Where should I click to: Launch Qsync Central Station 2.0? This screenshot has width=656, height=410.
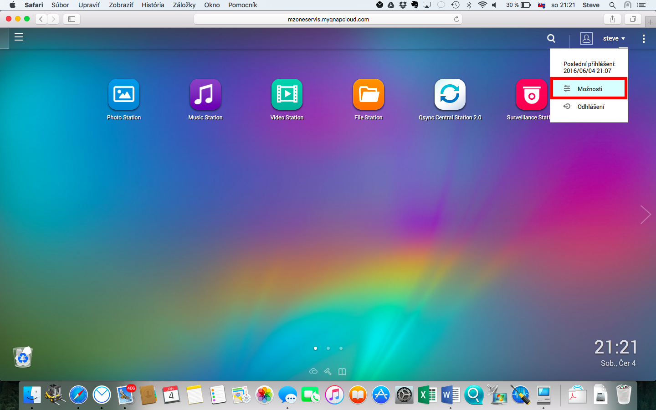(450, 94)
